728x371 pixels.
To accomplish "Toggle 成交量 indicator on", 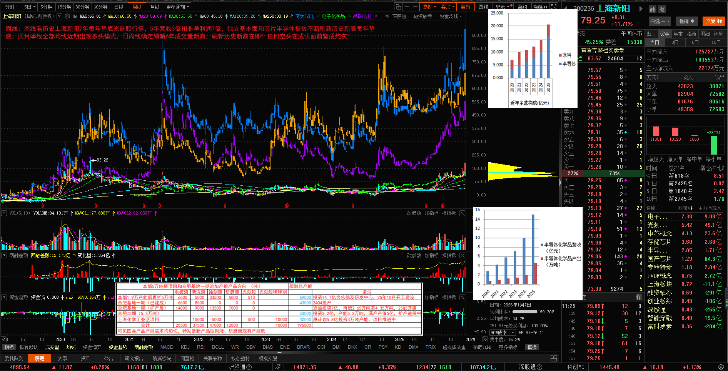I will [x=52, y=347].
